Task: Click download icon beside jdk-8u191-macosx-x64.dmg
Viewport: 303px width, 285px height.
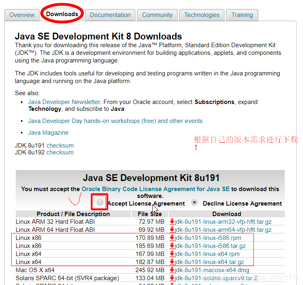Action: pyautogui.click(x=172, y=270)
